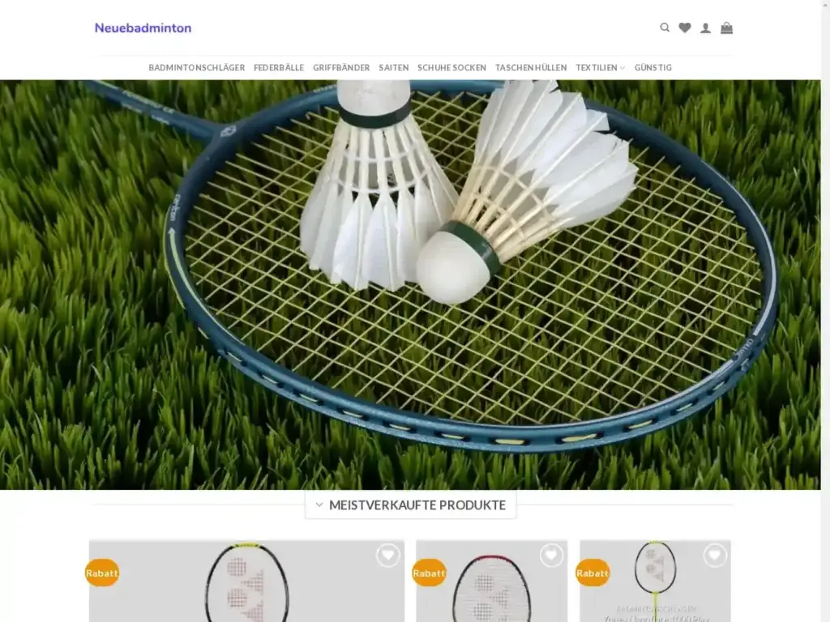830x622 pixels.
Task: Click the Neuebadminton logo
Action: tap(142, 28)
